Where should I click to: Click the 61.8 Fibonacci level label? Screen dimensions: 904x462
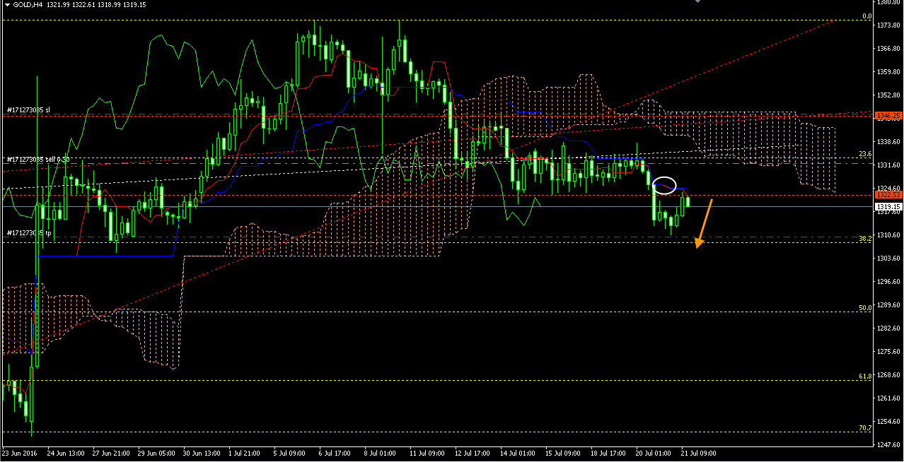pos(865,377)
